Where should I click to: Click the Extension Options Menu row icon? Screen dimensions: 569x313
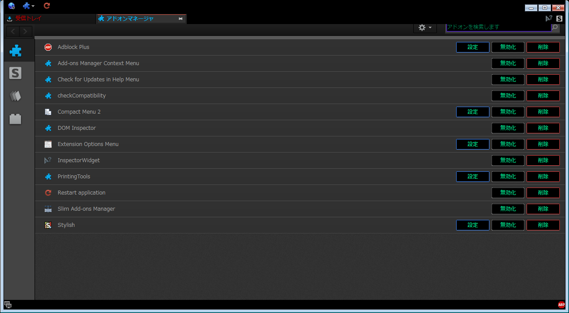coord(48,144)
